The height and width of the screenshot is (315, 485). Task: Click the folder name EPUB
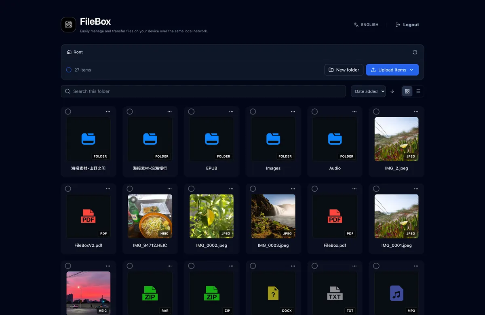[212, 168]
